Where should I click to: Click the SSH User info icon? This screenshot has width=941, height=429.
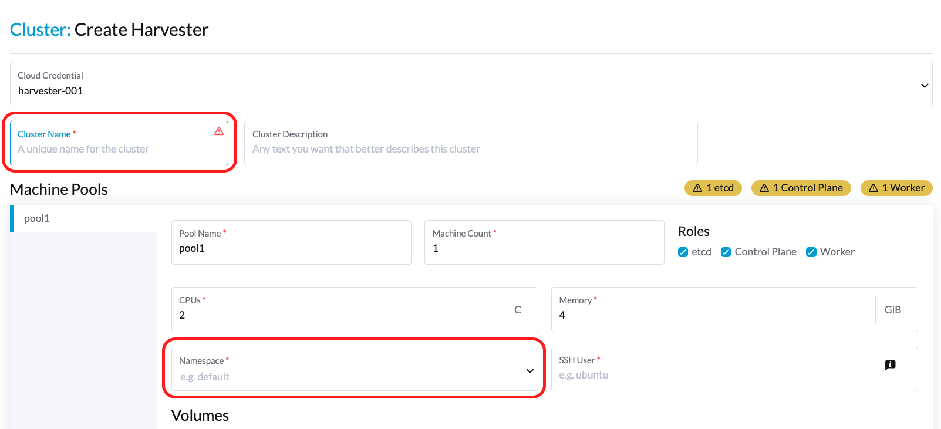coord(890,364)
